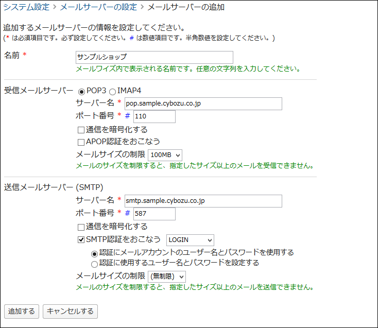The image size is (378, 328).
Task: Click the 名前 input field
Action: [154, 57]
